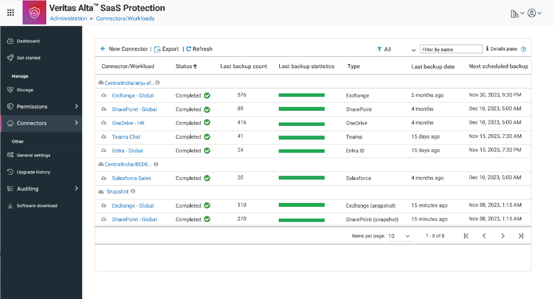Open the library icon menu in header

click(x=515, y=13)
